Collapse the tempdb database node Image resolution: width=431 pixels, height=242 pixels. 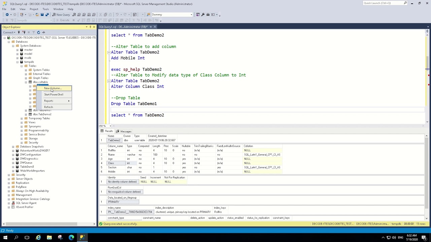coord(18,62)
